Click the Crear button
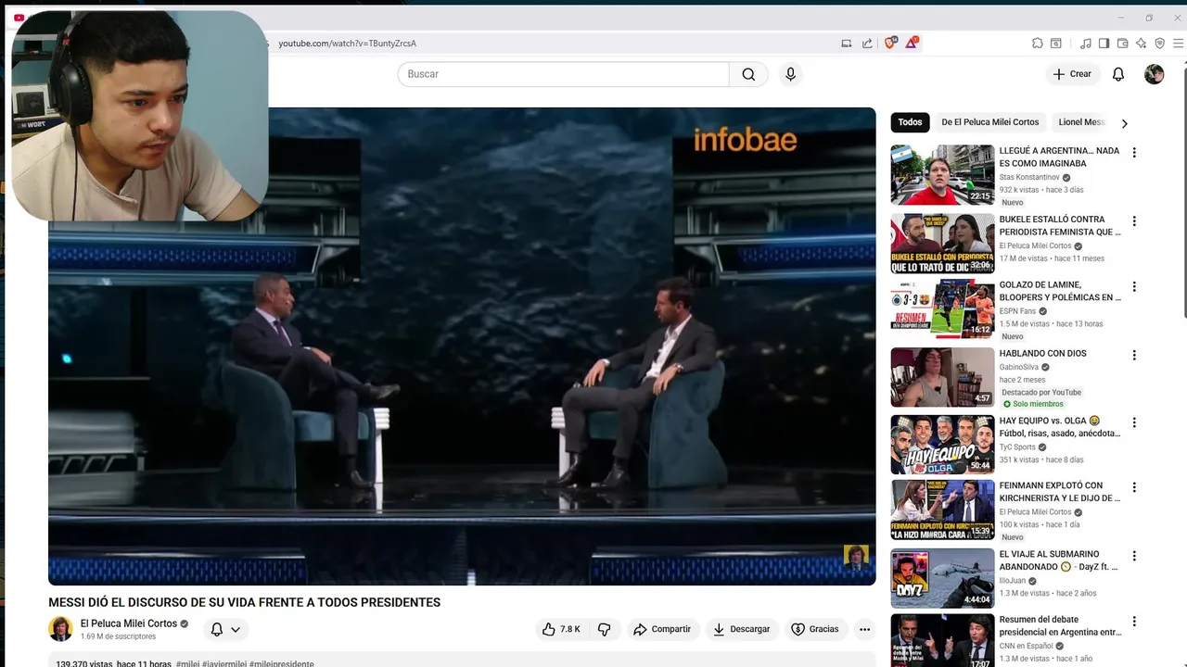The image size is (1187, 667). point(1072,74)
